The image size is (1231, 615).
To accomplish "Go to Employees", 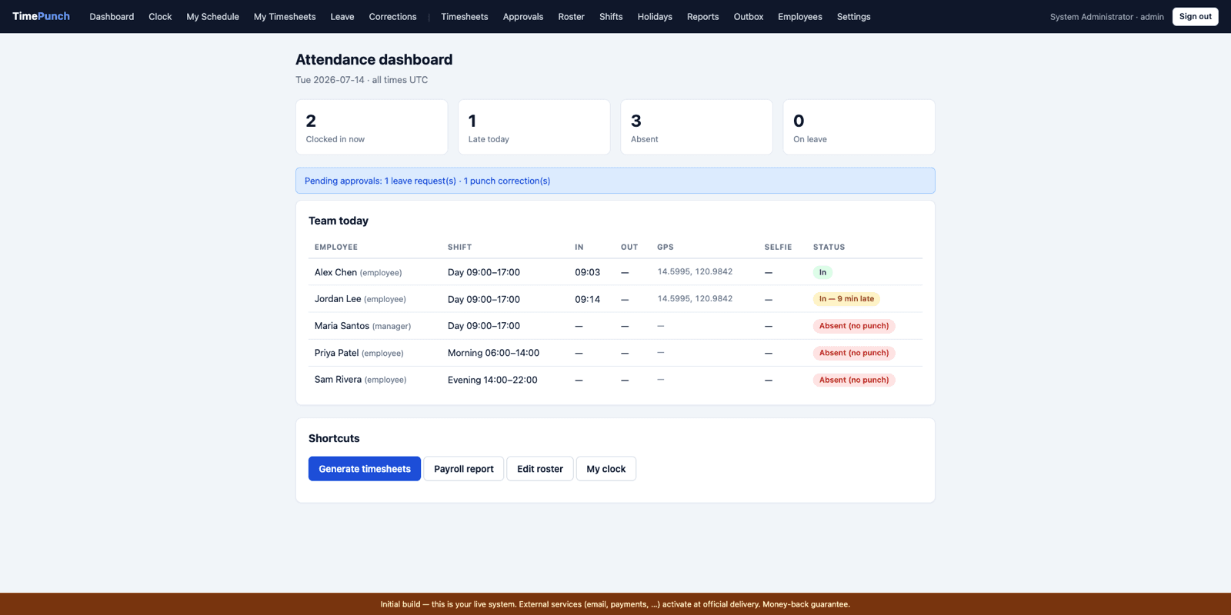I will [x=799, y=17].
